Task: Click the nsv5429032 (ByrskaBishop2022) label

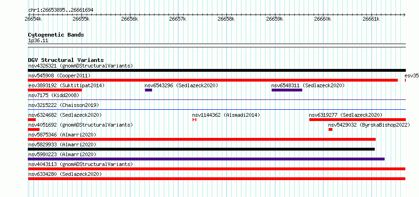Action: pyautogui.click(x=369, y=125)
